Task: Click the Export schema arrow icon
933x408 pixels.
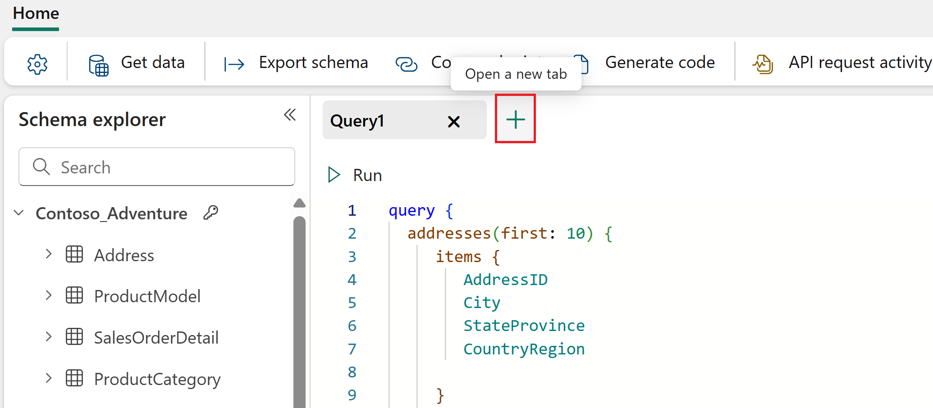Action: (234, 64)
